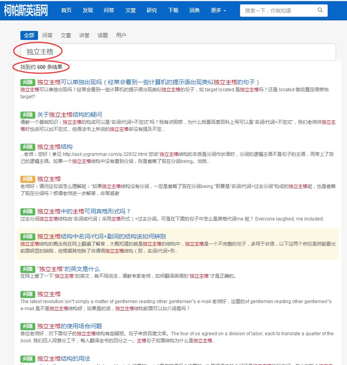Open the 柯帕斯英语网 site logo

pyautogui.click(x=26, y=11)
